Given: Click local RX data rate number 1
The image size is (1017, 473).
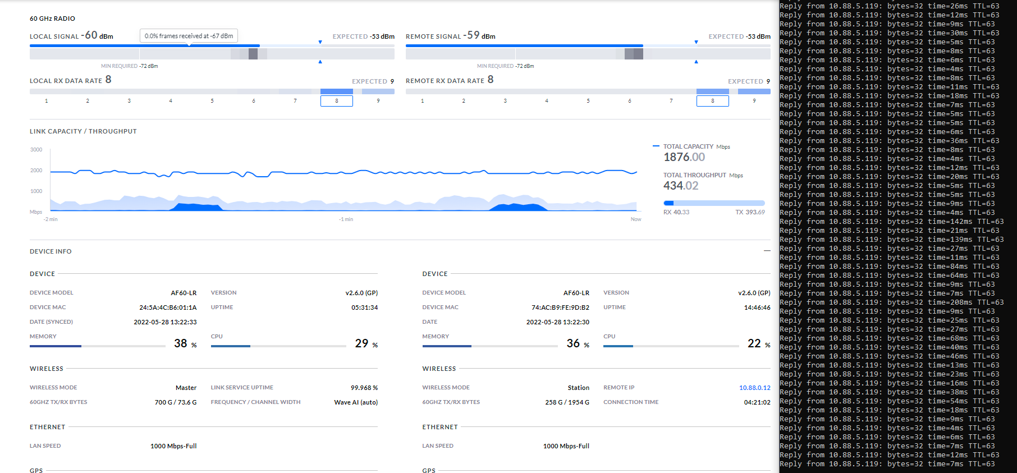Looking at the screenshot, I should tap(46, 101).
